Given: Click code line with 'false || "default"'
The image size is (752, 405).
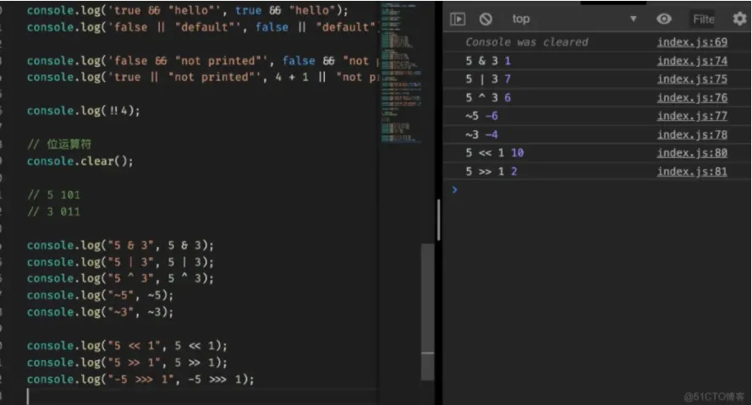Looking at the screenshot, I should point(203,27).
